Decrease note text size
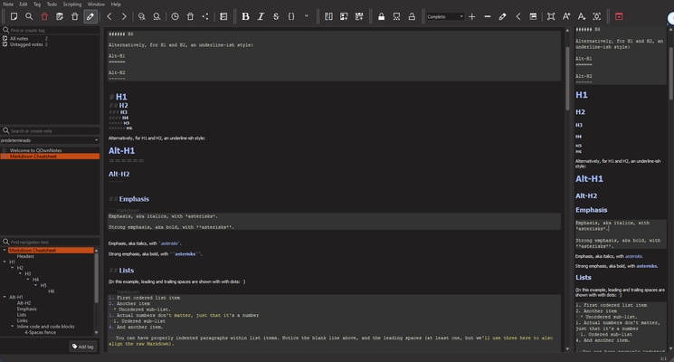The width and height of the screenshot is (674, 362). tap(582, 16)
